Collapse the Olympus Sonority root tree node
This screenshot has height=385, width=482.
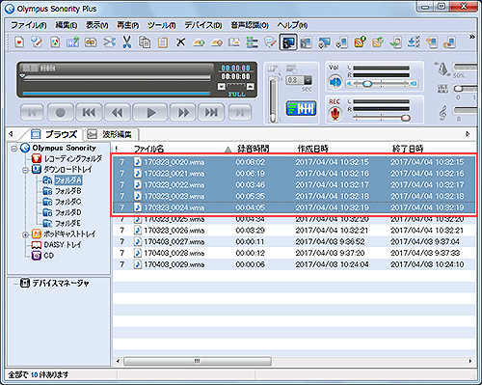[13, 149]
